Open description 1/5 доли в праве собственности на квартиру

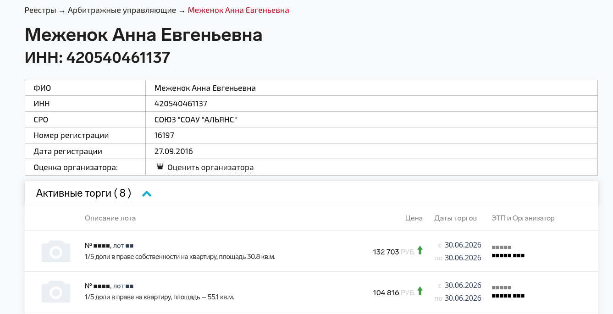pos(180,257)
